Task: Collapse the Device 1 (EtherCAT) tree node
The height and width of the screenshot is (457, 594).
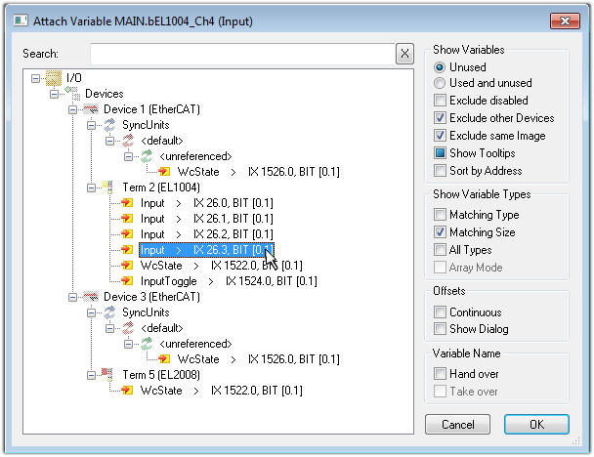Action: click(x=73, y=109)
